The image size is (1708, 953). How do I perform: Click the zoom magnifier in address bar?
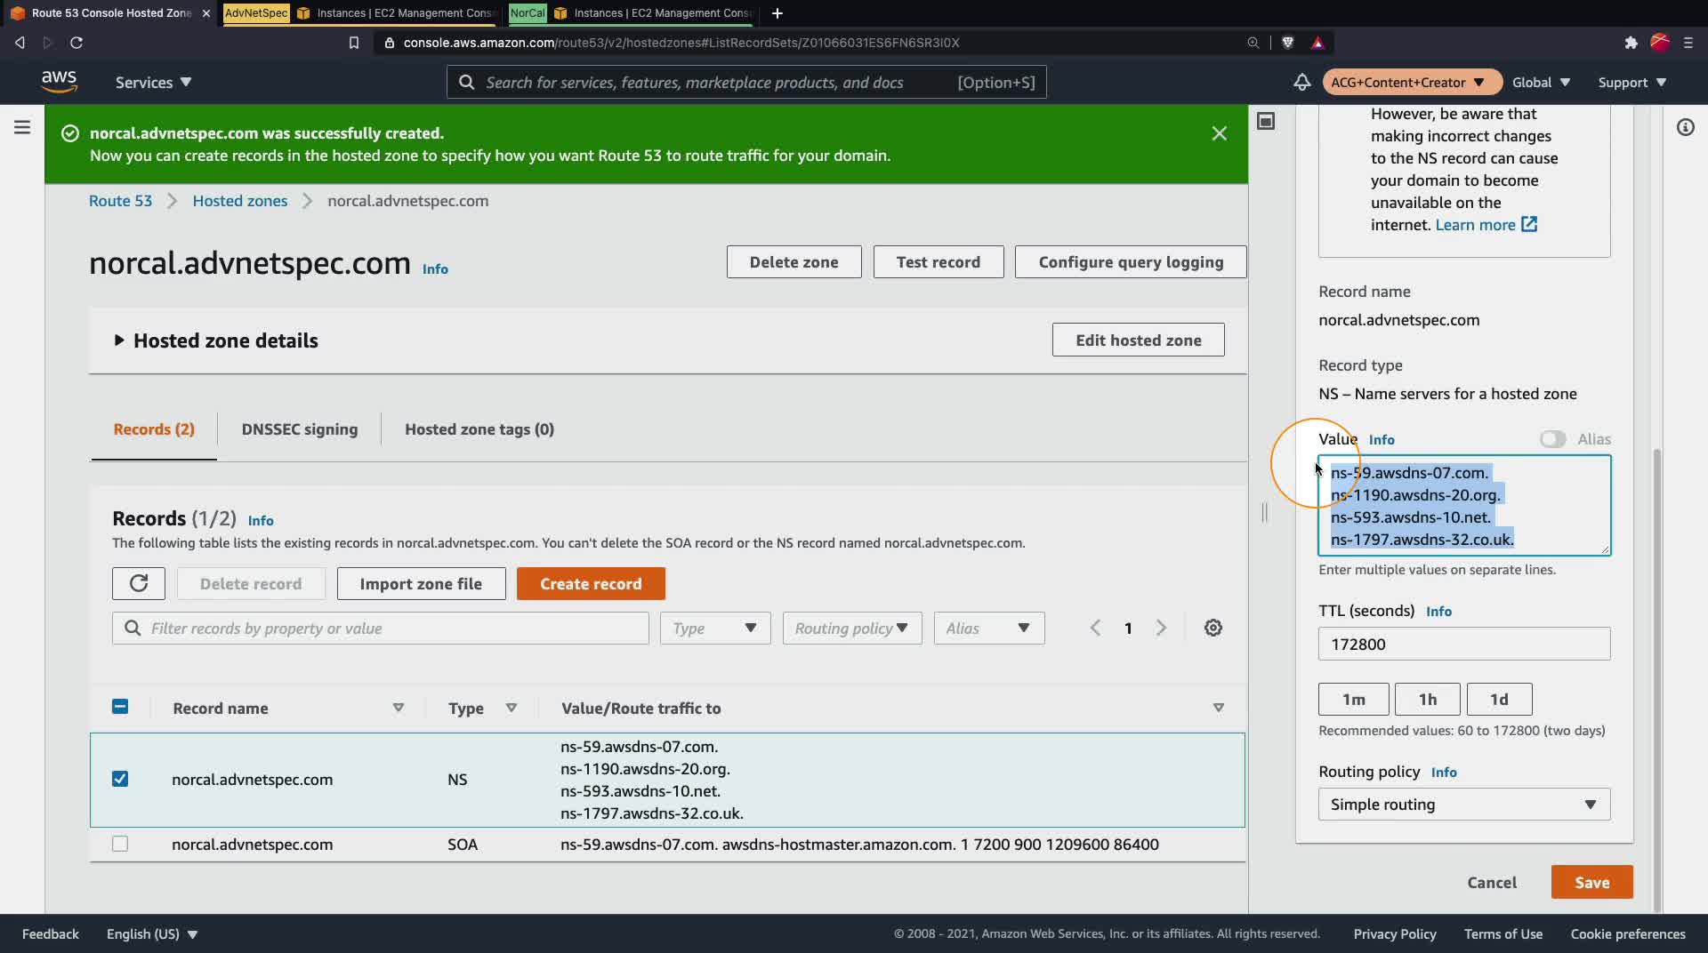point(1253,43)
